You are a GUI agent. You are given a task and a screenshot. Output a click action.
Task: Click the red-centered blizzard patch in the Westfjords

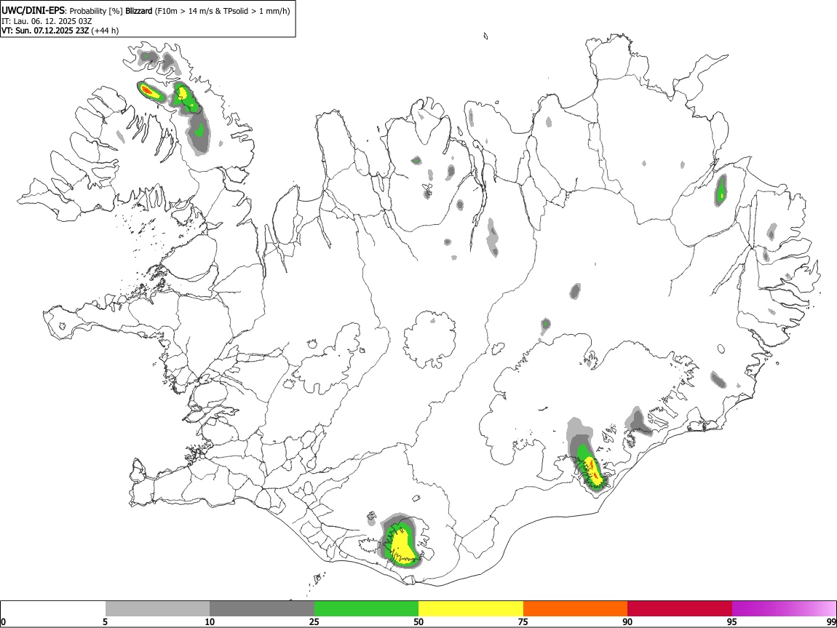150,92
